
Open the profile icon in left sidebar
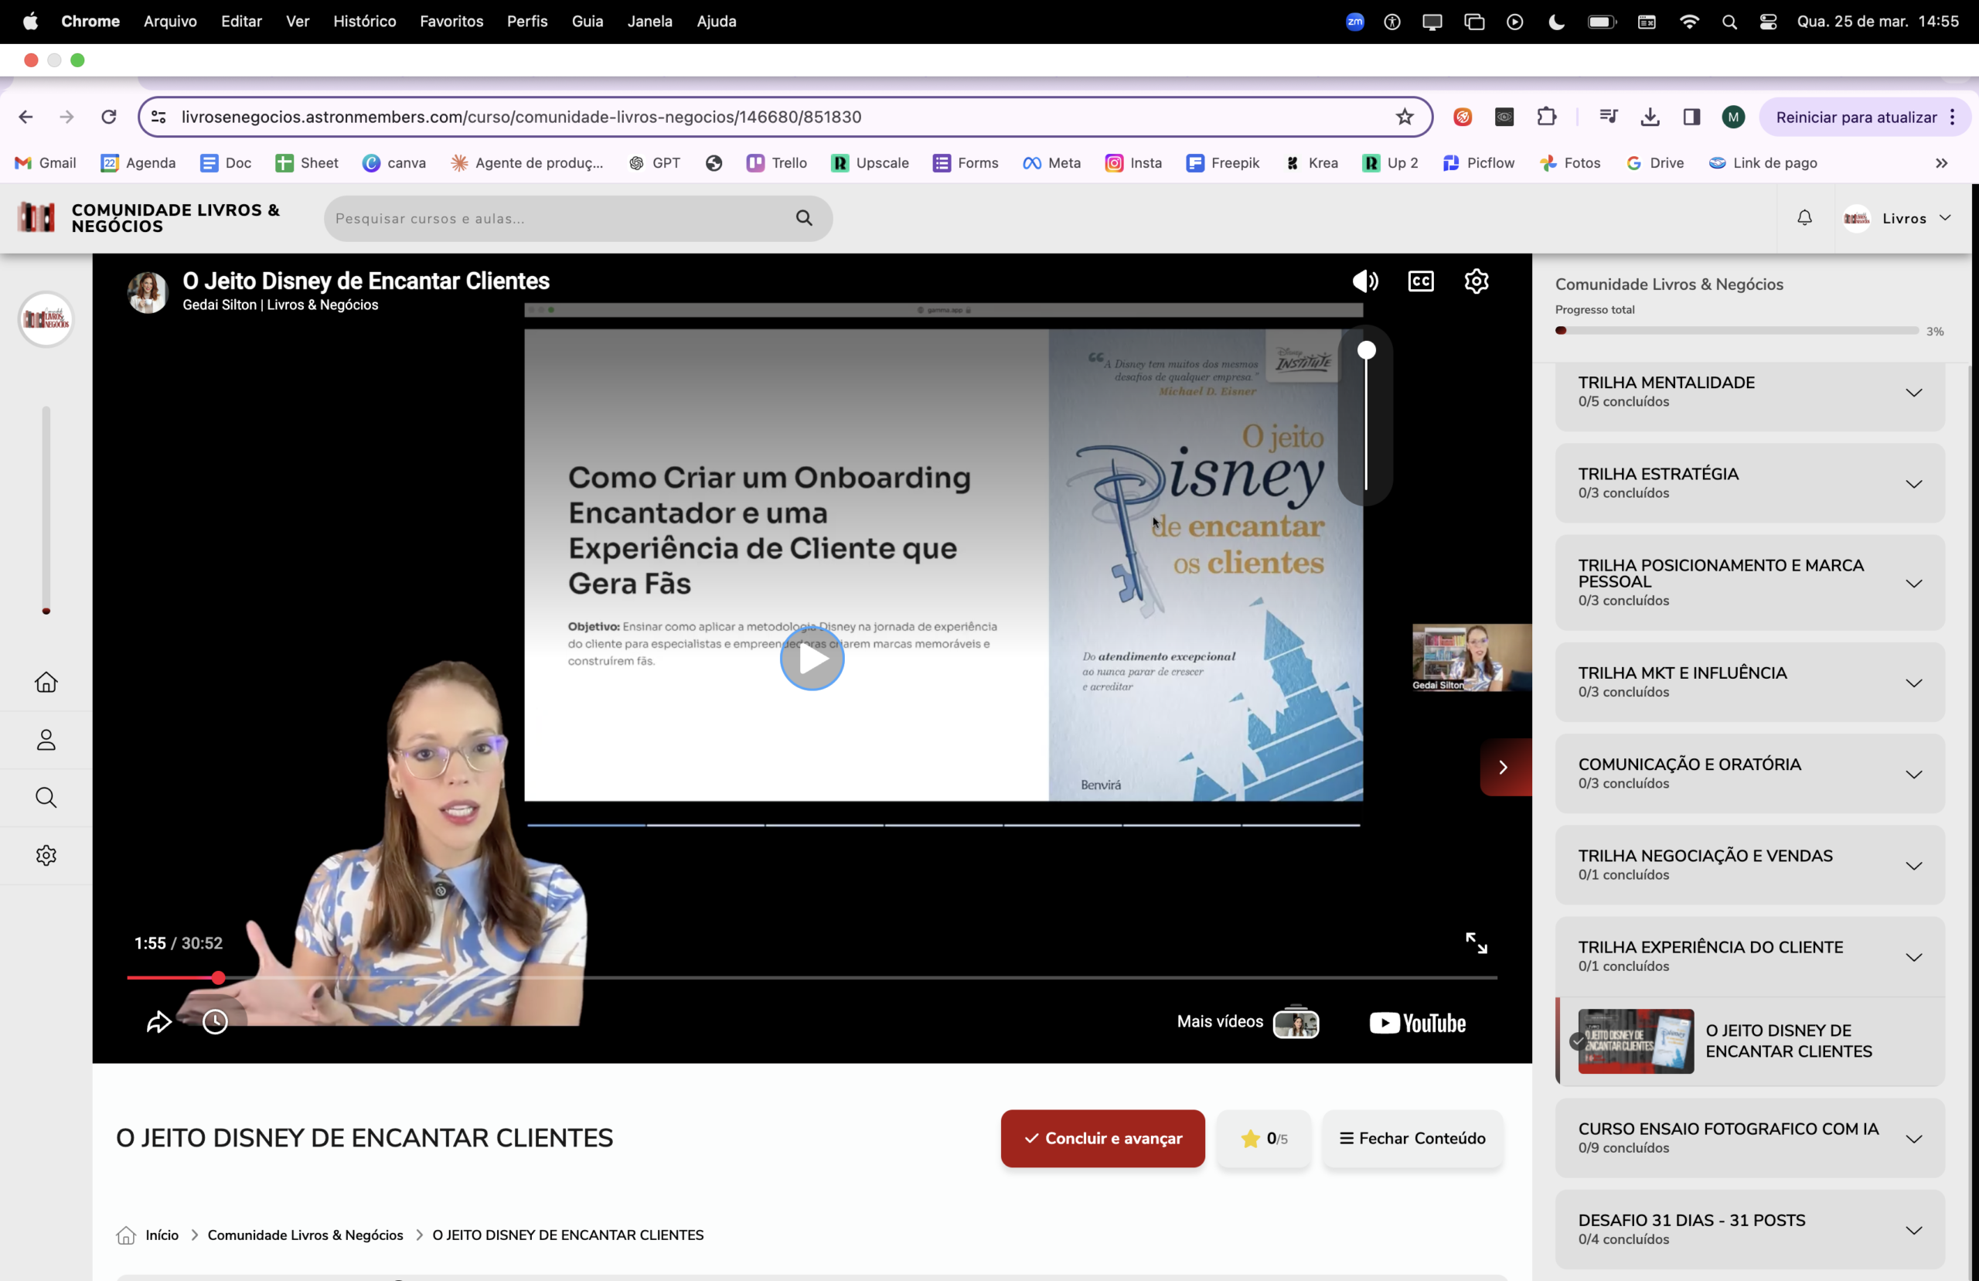[46, 740]
